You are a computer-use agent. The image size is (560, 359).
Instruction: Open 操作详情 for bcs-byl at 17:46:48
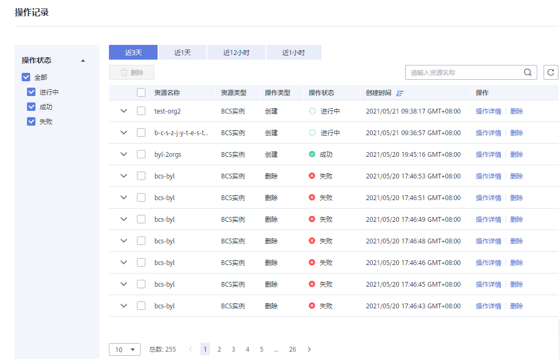tap(488, 241)
